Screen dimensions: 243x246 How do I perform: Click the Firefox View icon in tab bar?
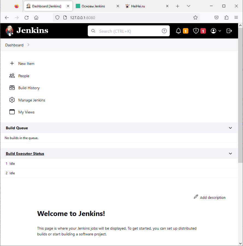click(16, 6)
